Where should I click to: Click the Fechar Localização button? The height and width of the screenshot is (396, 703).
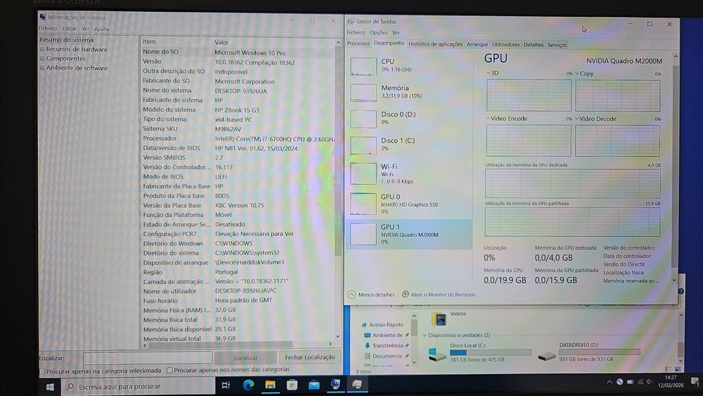pyautogui.click(x=310, y=357)
